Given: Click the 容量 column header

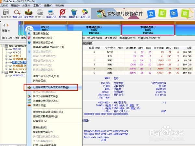Looking at the screenshot, I should pos(189,48).
